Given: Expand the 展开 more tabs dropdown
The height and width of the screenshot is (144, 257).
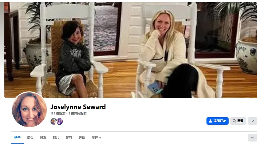Looking at the screenshot, I should click(96, 138).
